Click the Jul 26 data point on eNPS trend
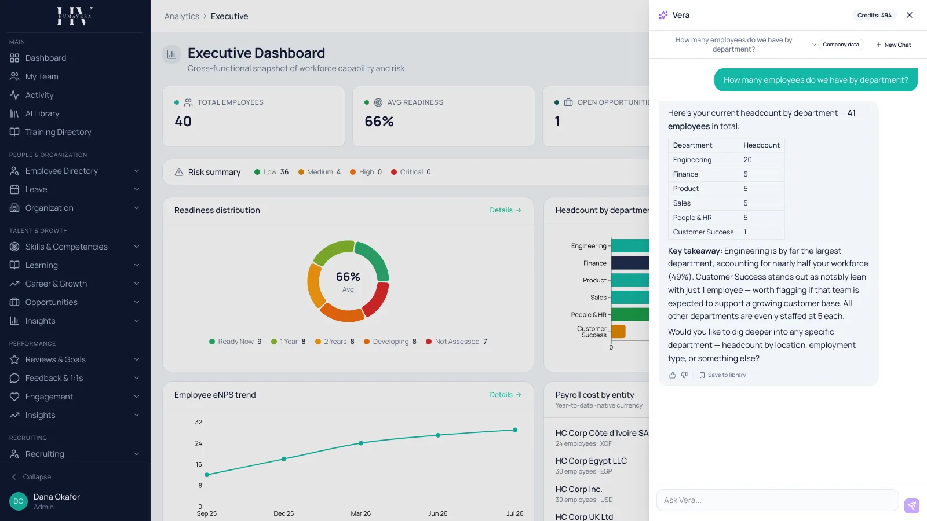Screen dimensions: 927x521 pyautogui.click(x=515, y=430)
